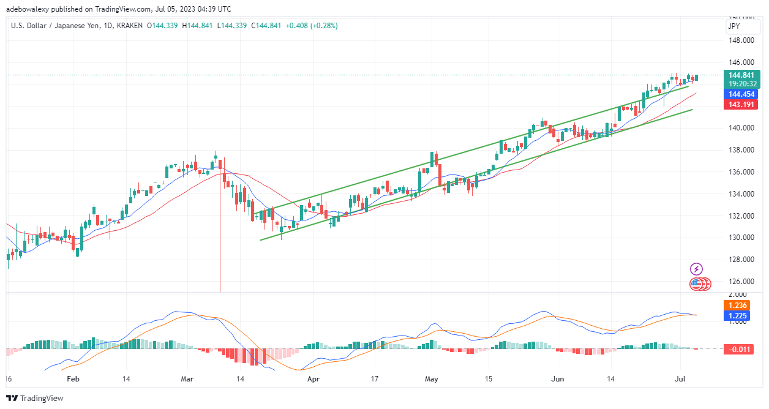
Task: Click the May label on time axis
Action: (x=432, y=380)
